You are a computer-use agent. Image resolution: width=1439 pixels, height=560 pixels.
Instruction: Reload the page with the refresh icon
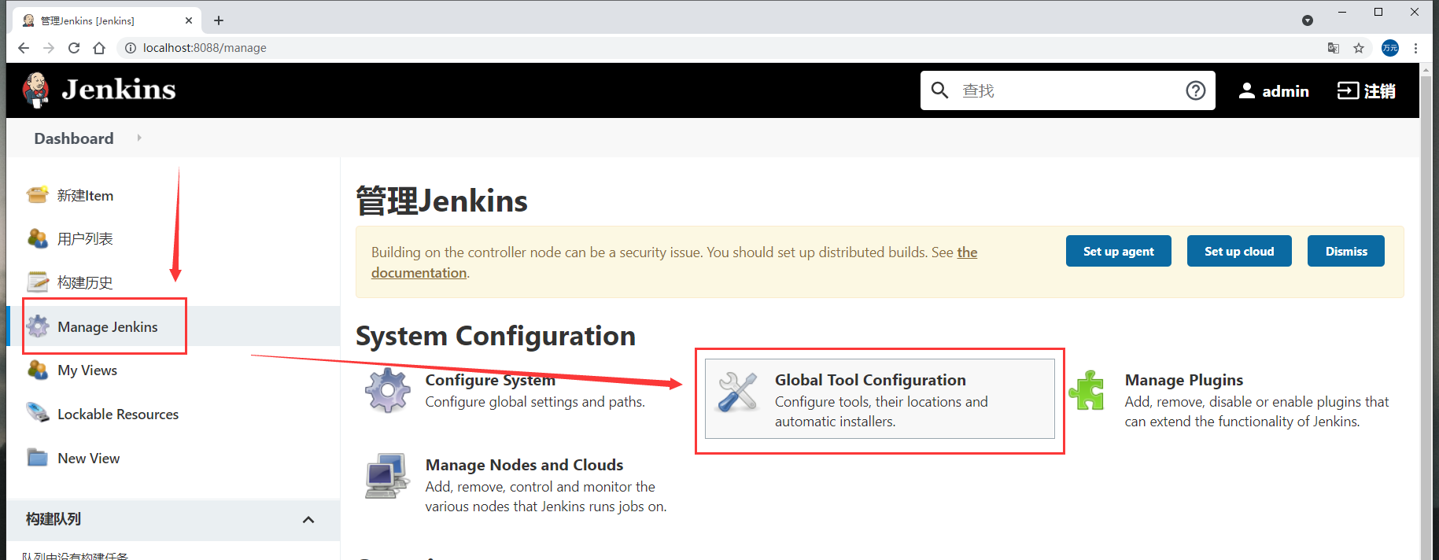[74, 48]
